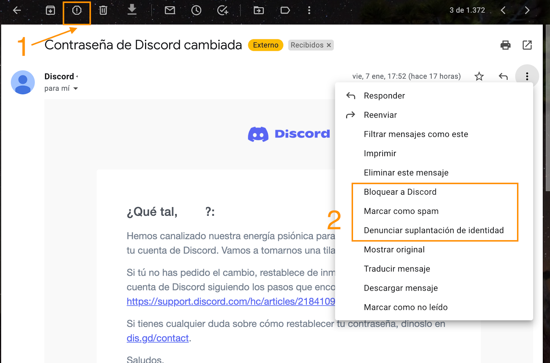550x363 pixels.
Task: Open the dis.gd/contact link
Action: (158, 338)
